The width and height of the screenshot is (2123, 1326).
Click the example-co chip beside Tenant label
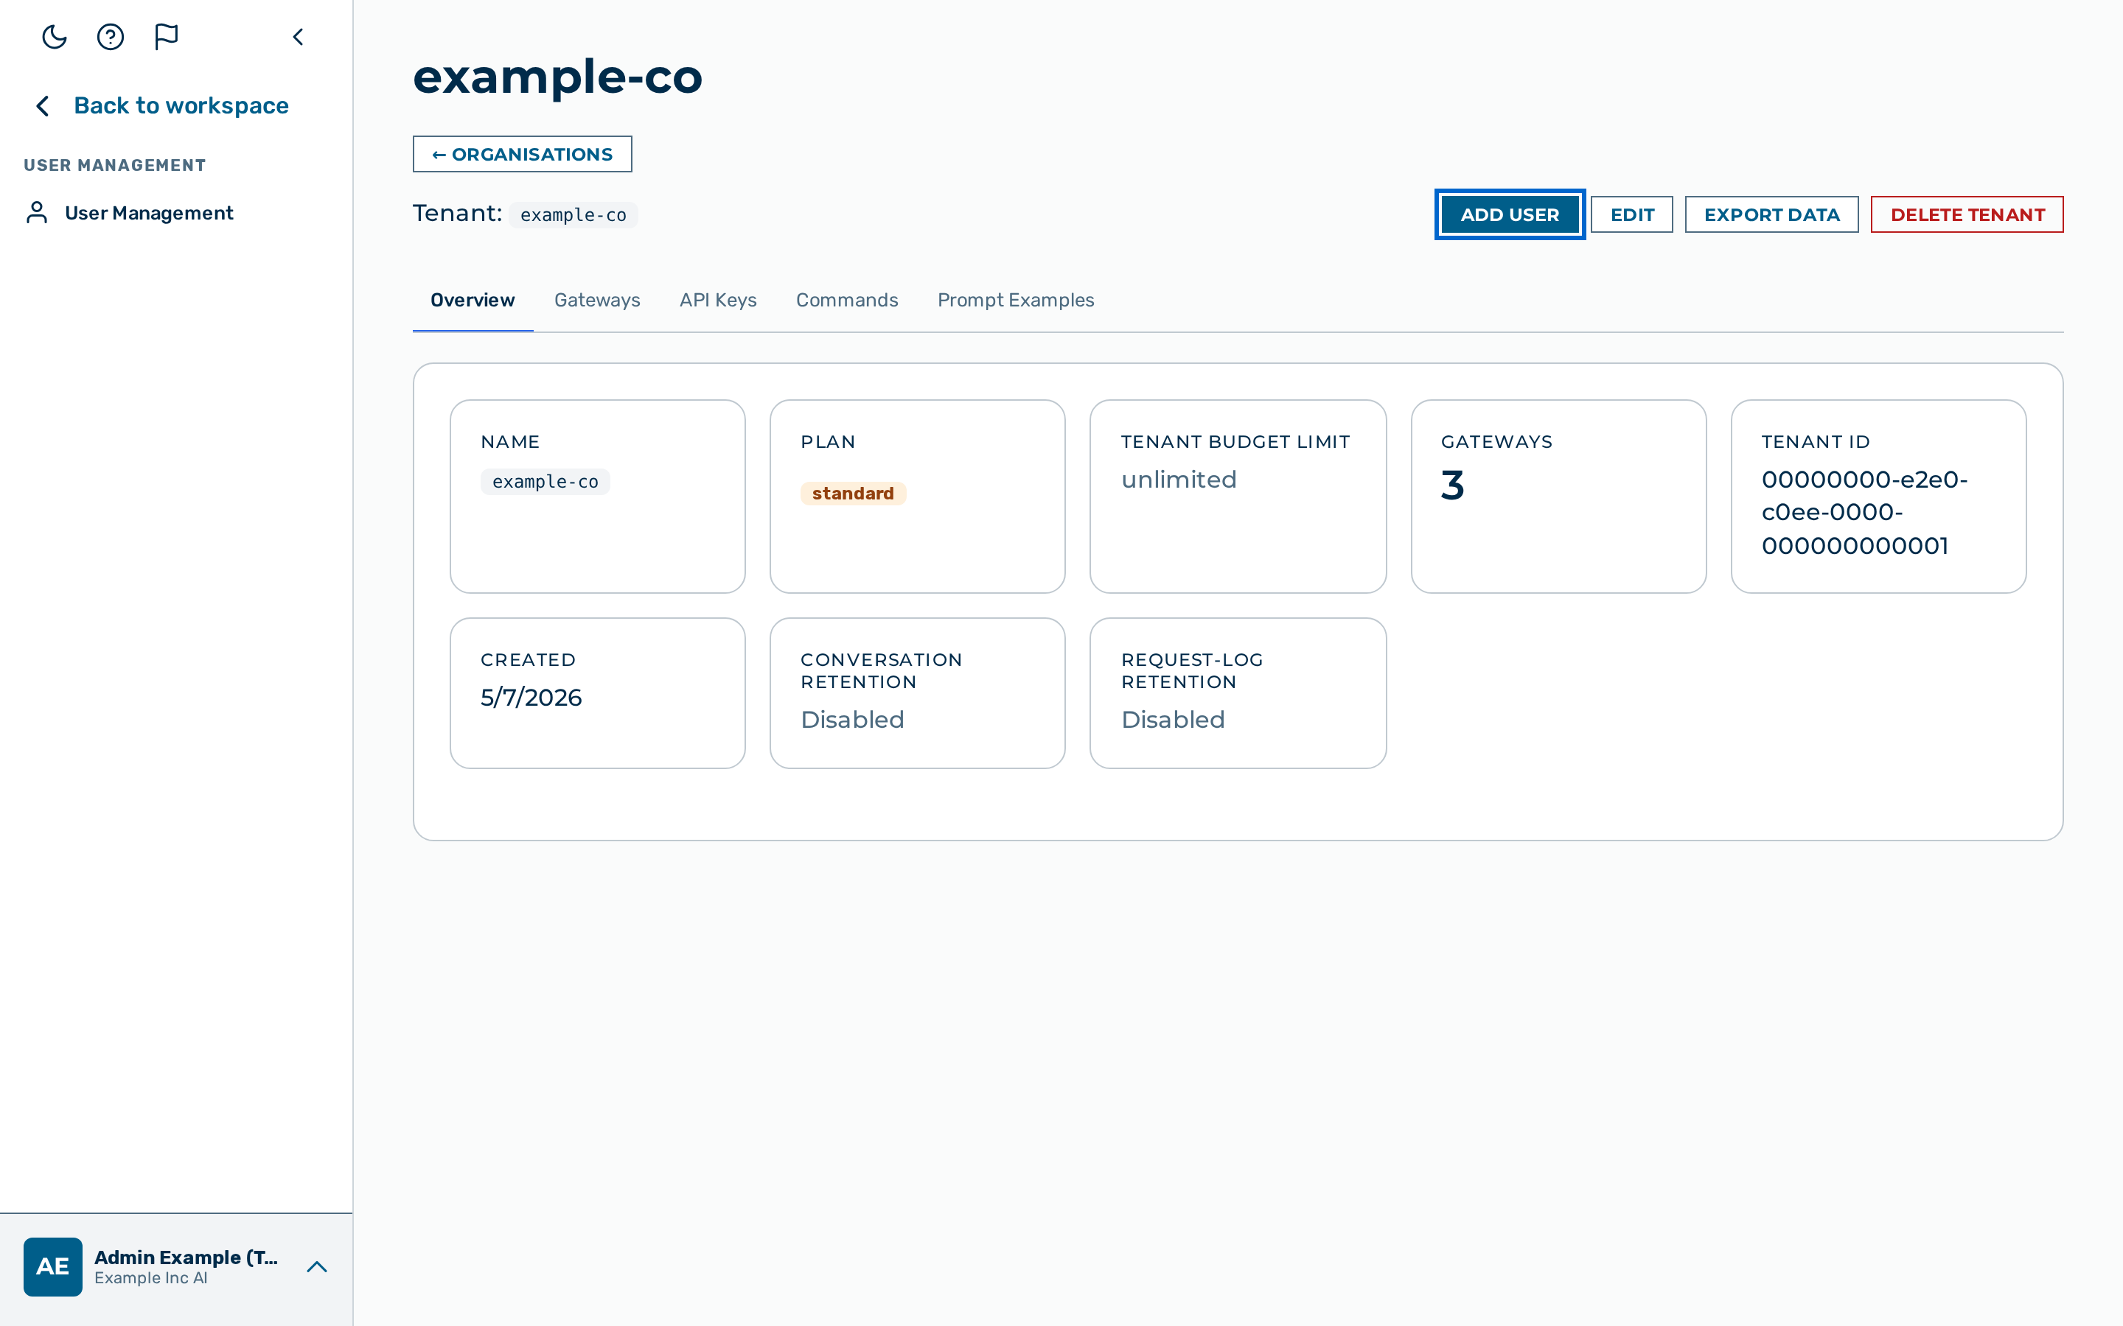coord(573,215)
